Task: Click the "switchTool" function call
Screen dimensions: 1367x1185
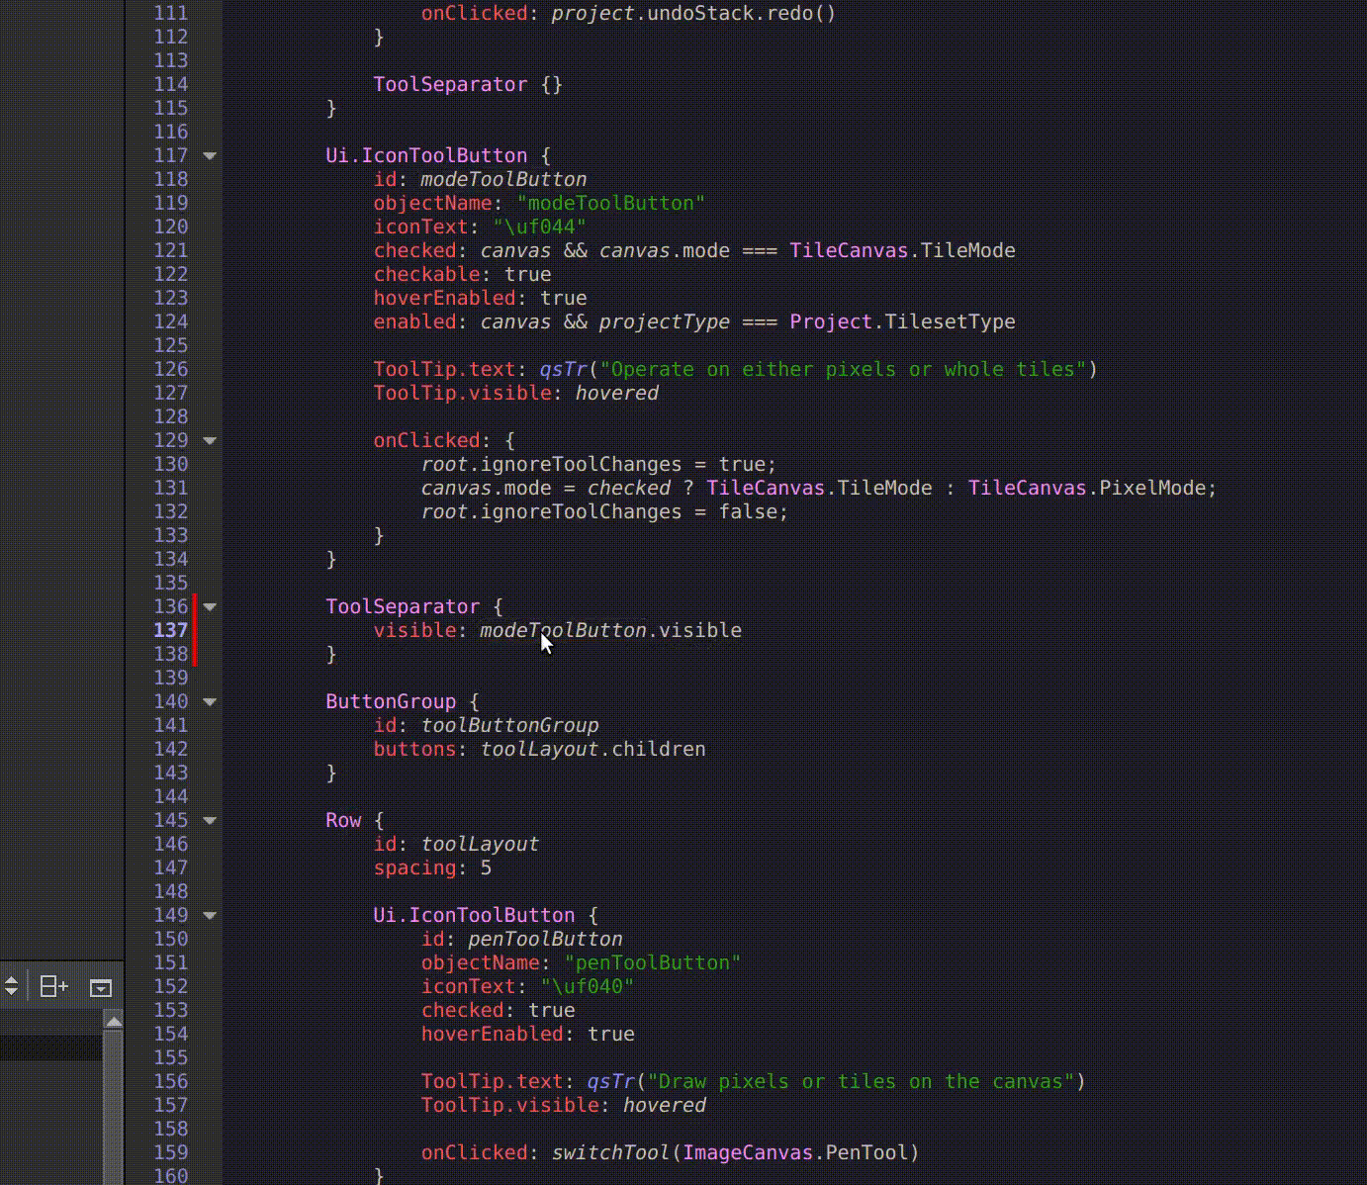Action: click(610, 1152)
